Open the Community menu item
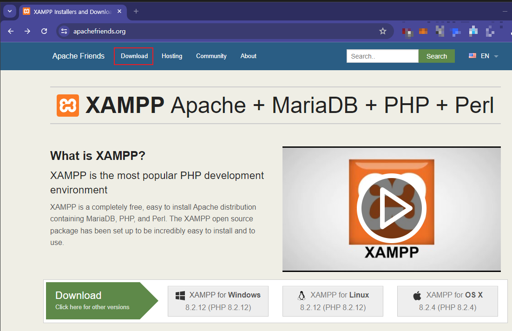 point(211,56)
